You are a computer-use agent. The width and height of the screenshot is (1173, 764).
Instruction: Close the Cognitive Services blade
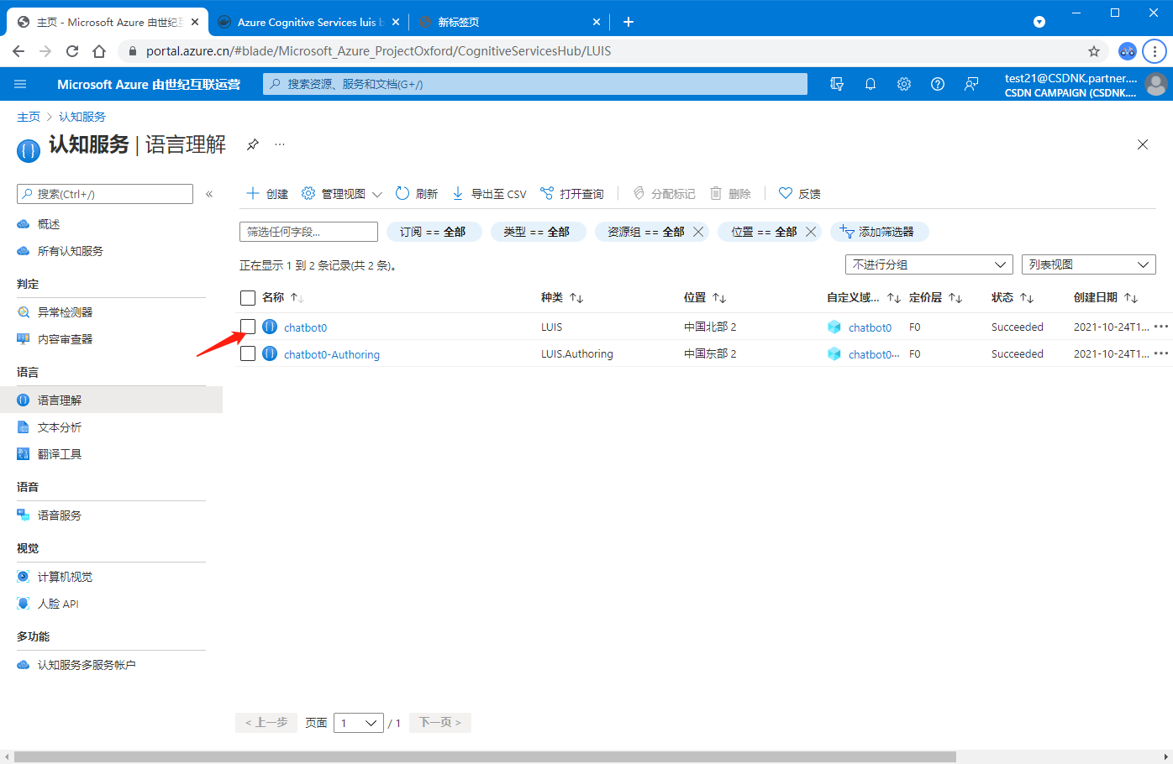click(1143, 144)
